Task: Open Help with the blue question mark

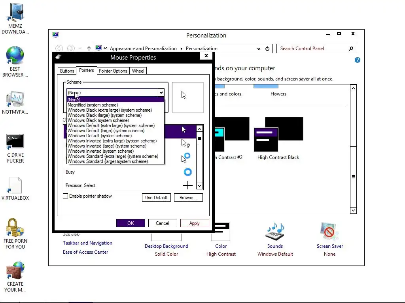Action: pyautogui.click(x=358, y=60)
